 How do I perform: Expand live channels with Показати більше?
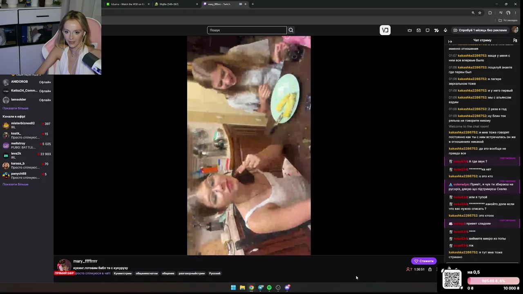point(16,184)
